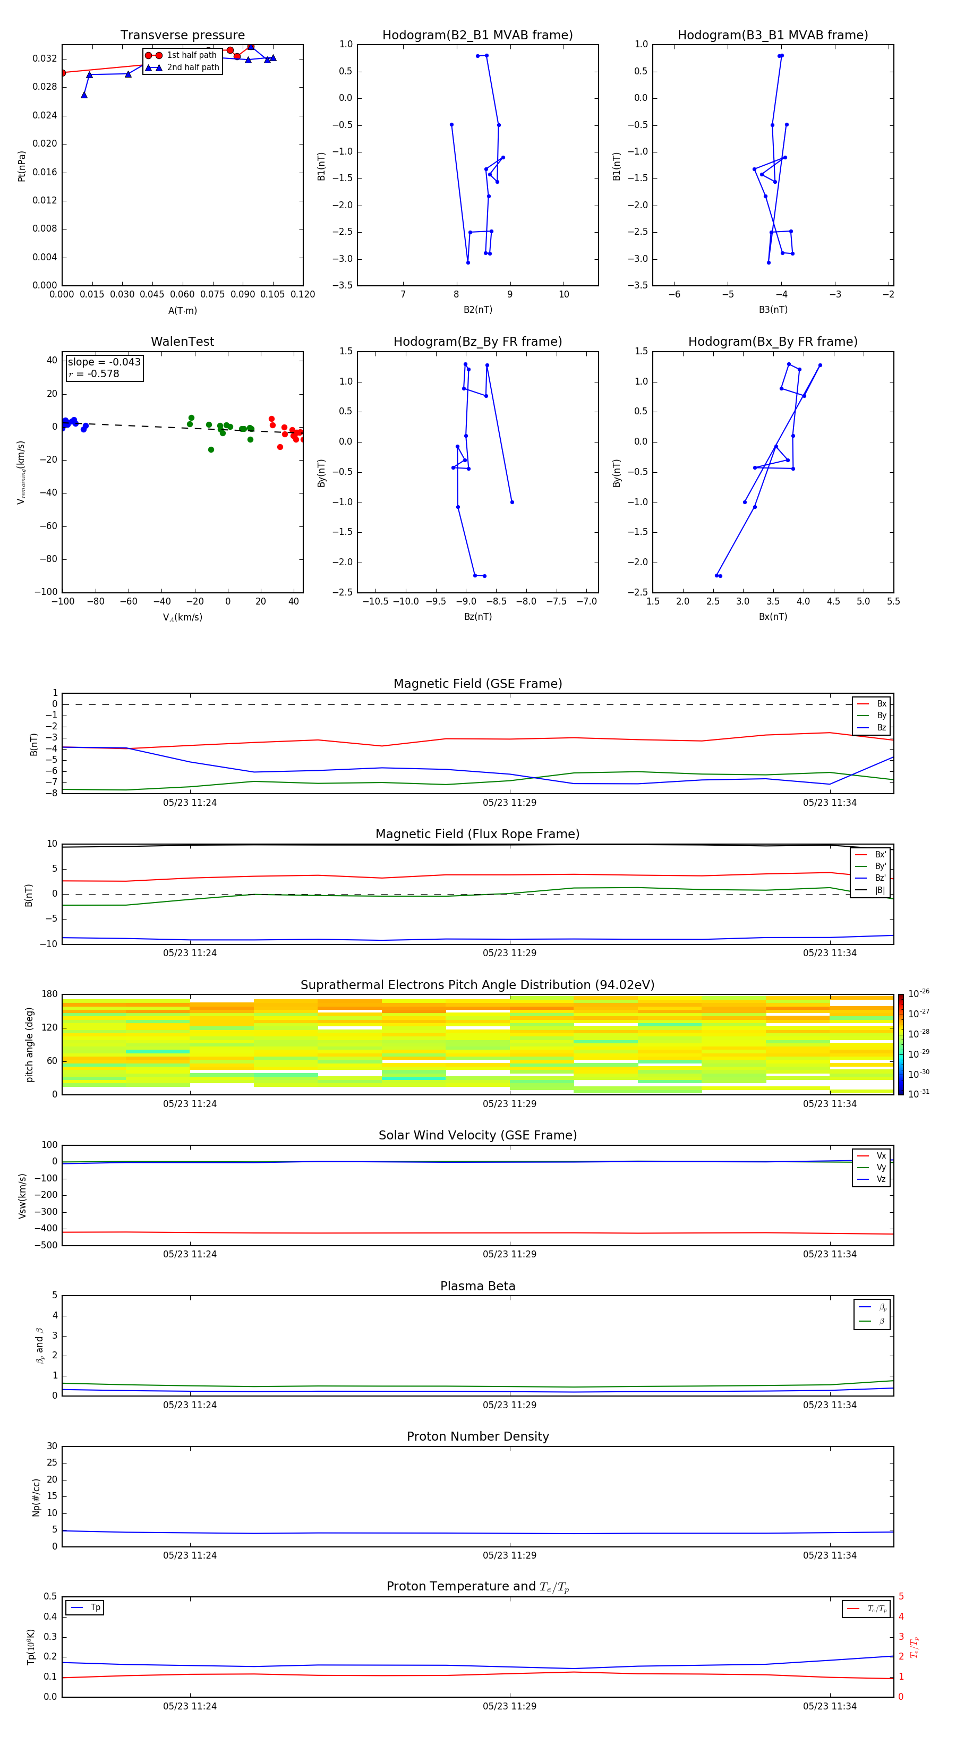Select the By' legend entry
This screenshot has width=956, height=1753.
click(871, 866)
